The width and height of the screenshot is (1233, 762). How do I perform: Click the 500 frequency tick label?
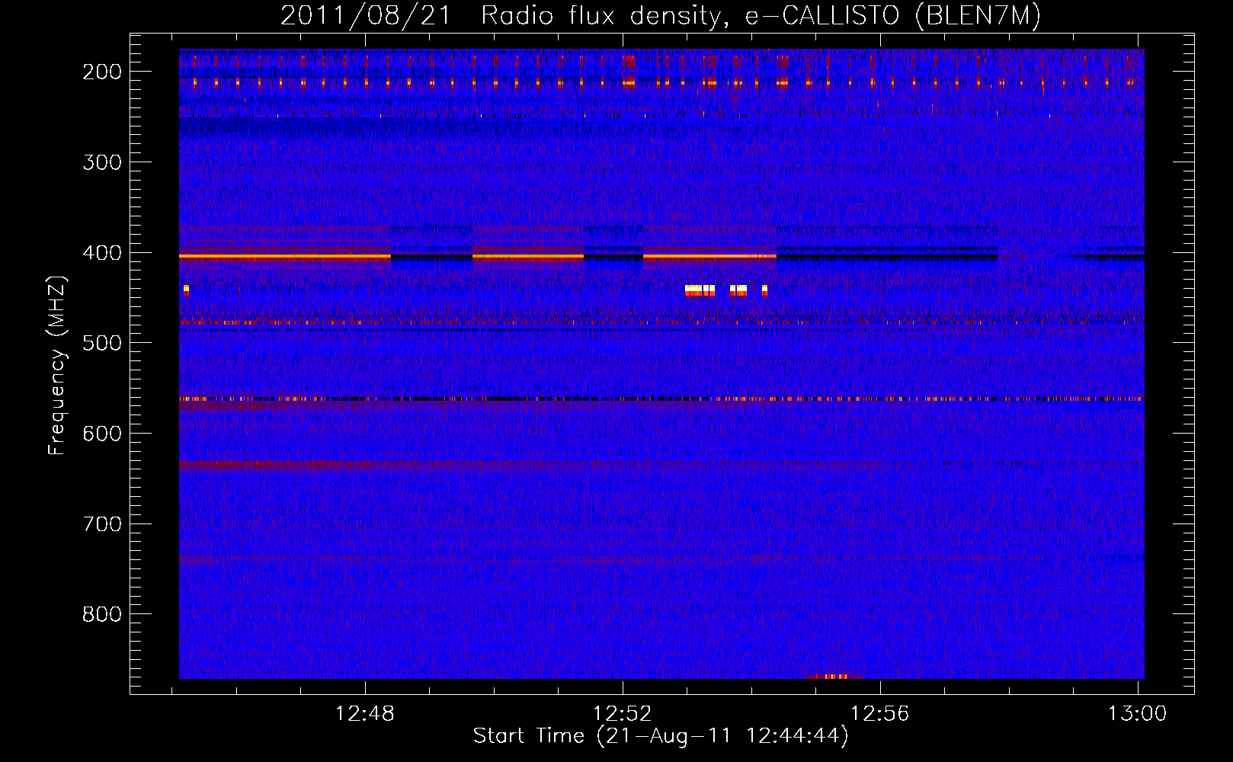102,343
